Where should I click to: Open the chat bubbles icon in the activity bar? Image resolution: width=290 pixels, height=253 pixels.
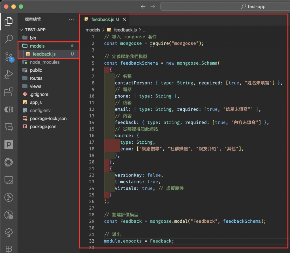pyautogui.click(x=9, y=127)
